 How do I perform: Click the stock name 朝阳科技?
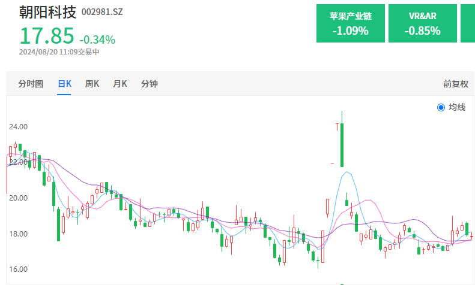[47, 13]
